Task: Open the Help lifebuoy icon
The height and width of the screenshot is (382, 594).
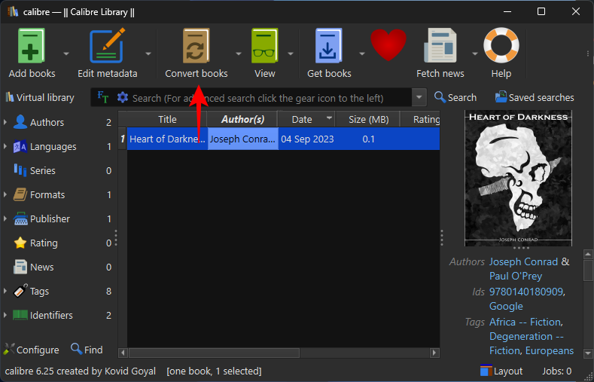Action: [x=501, y=45]
